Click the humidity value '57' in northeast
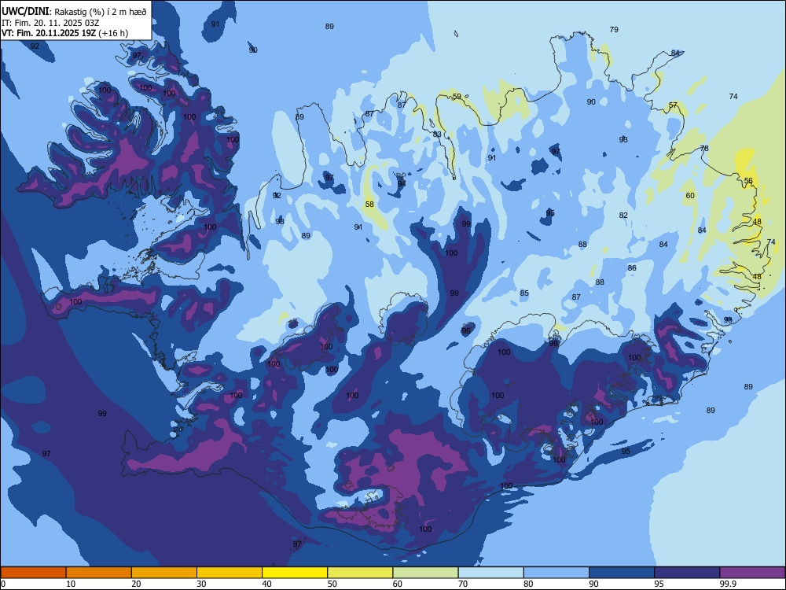This screenshot has height=590, width=786. click(673, 105)
